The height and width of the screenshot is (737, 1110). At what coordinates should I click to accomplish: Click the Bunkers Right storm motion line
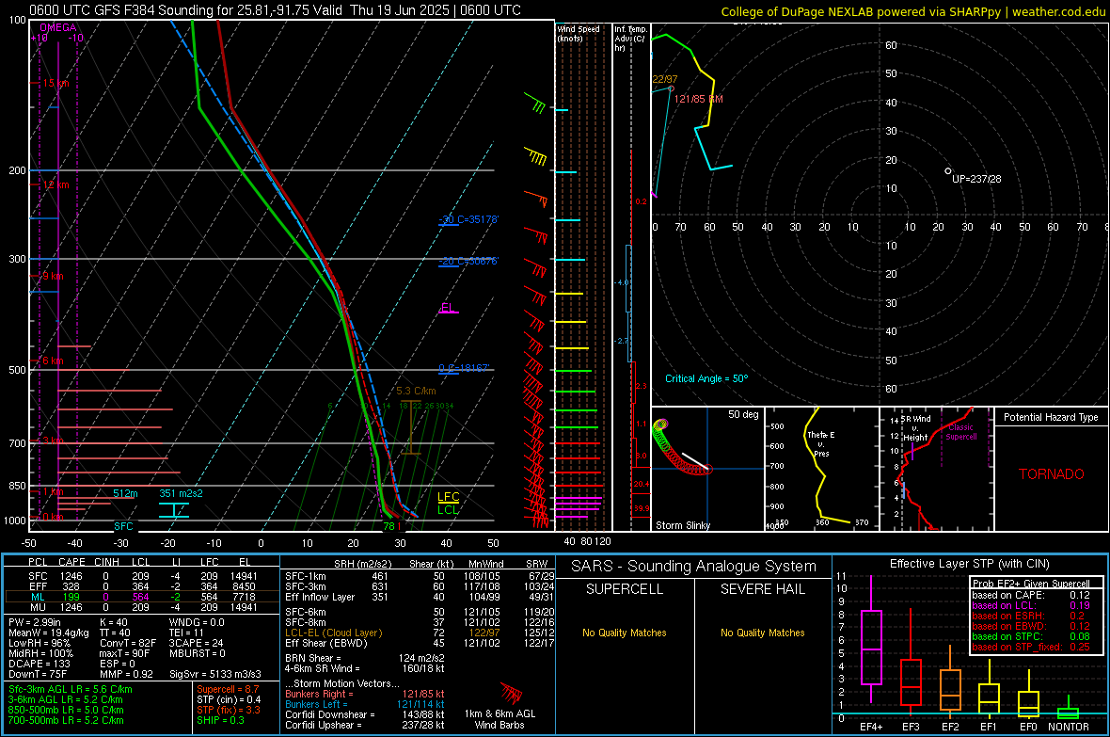tap(365, 695)
